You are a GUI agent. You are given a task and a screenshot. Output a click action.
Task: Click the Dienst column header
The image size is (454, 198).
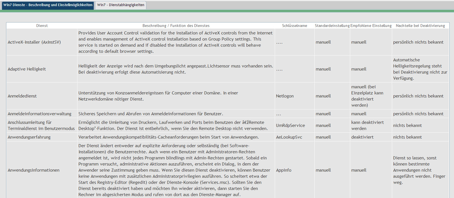tap(42, 26)
